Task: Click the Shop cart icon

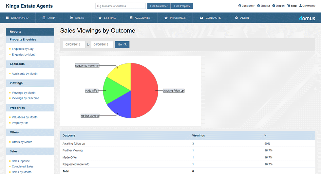Action: (x=289, y=6)
